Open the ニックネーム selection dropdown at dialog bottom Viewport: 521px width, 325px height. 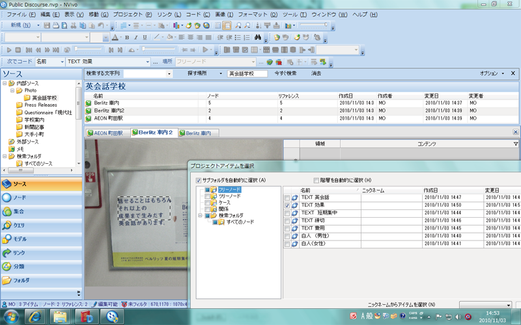pos(485,305)
